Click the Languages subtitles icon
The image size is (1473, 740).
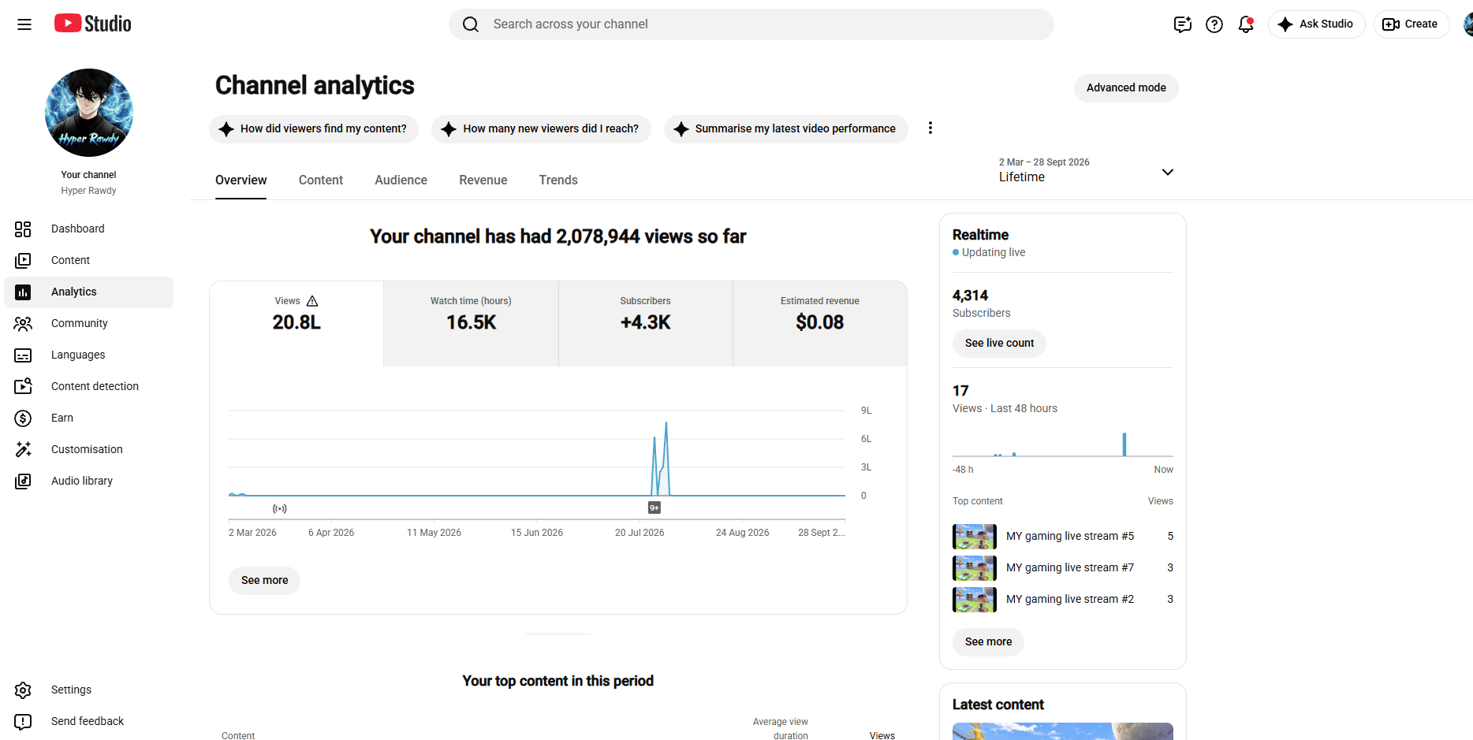click(23, 355)
